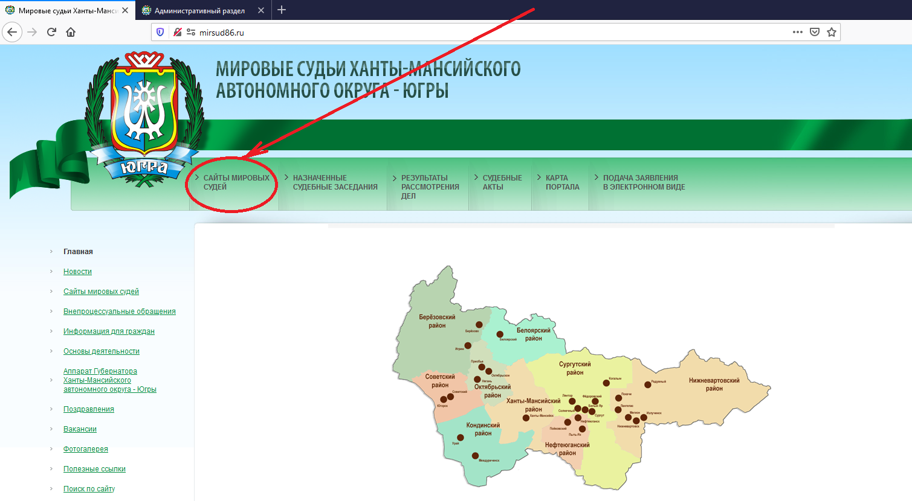Open Поиск по сайту link

(89, 489)
